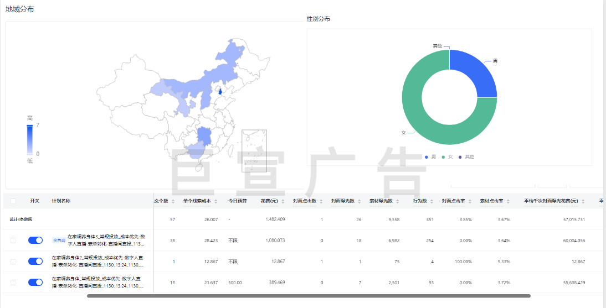Click sort arrows for 封面曝光数 column
This screenshot has width=606, height=308.
358,201
